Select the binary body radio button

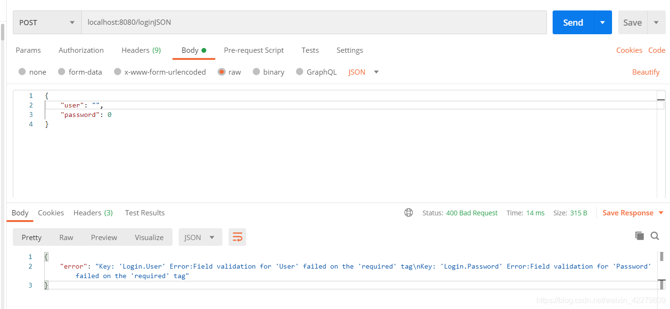[257, 72]
